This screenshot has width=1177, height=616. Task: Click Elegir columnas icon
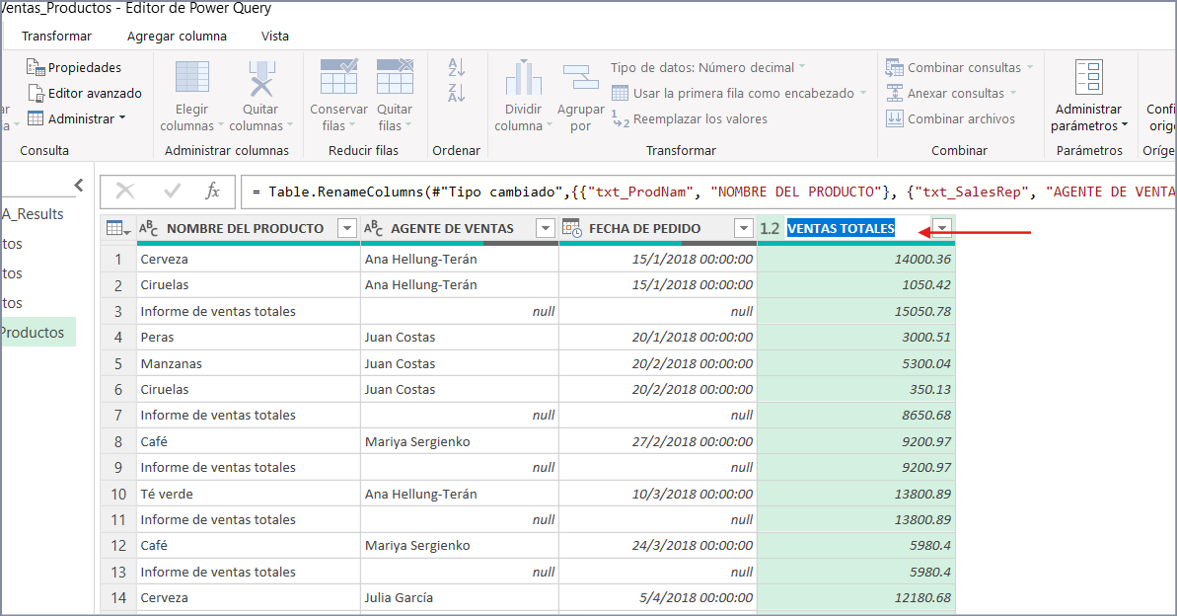pos(192,77)
